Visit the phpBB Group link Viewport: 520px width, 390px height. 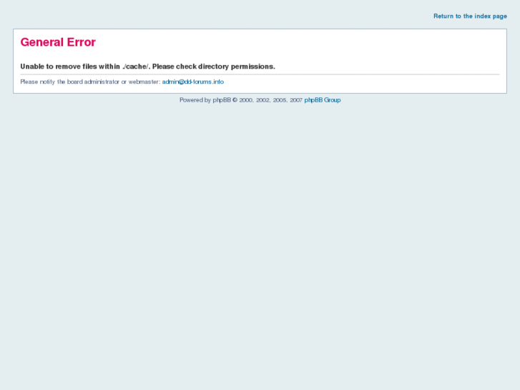pos(323,100)
